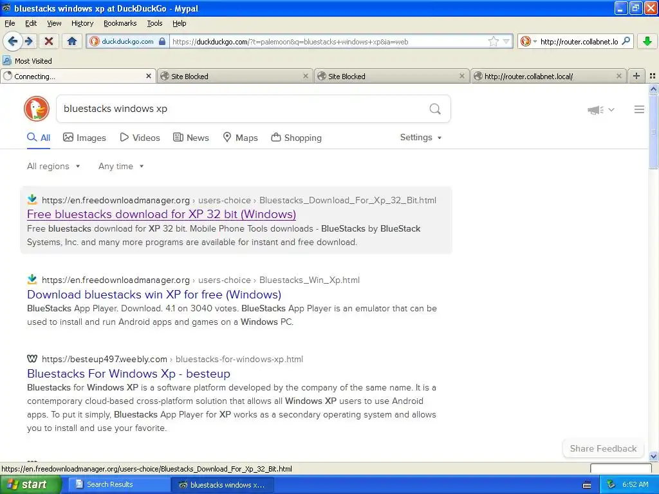
Task: Open Free bluestacks download for XP 32 bit link
Action: pos(162,214)
